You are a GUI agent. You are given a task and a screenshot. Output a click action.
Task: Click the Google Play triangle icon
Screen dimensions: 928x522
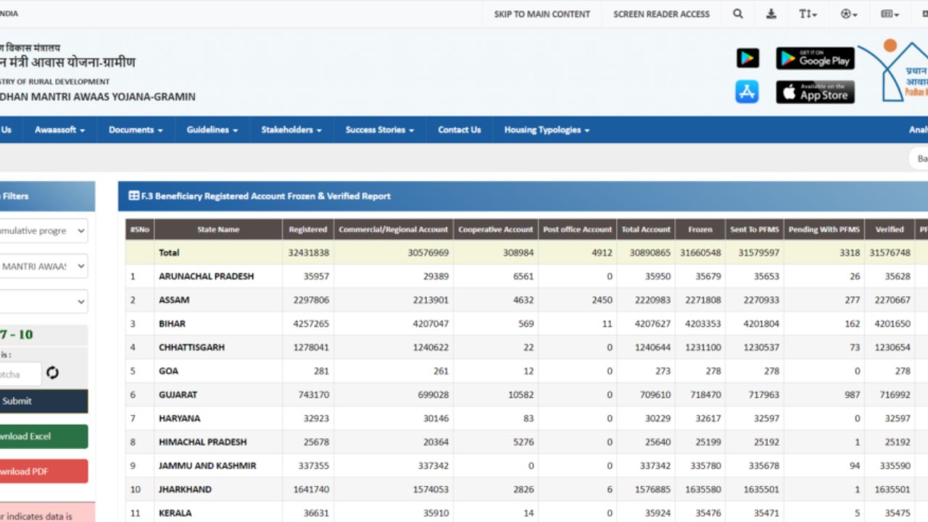[747, 58]
